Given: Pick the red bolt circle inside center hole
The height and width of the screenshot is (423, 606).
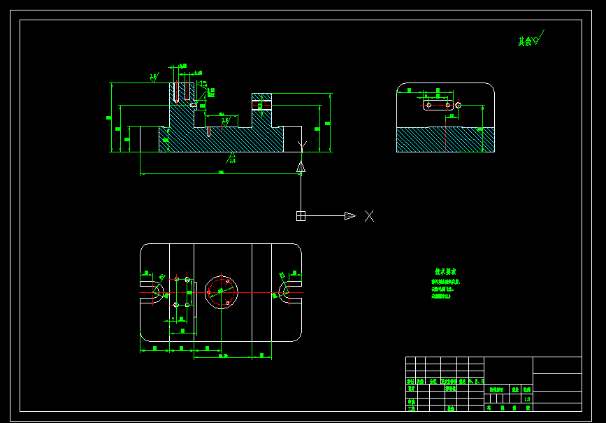Looking at the screenshot, I should (x=222, y=292).
